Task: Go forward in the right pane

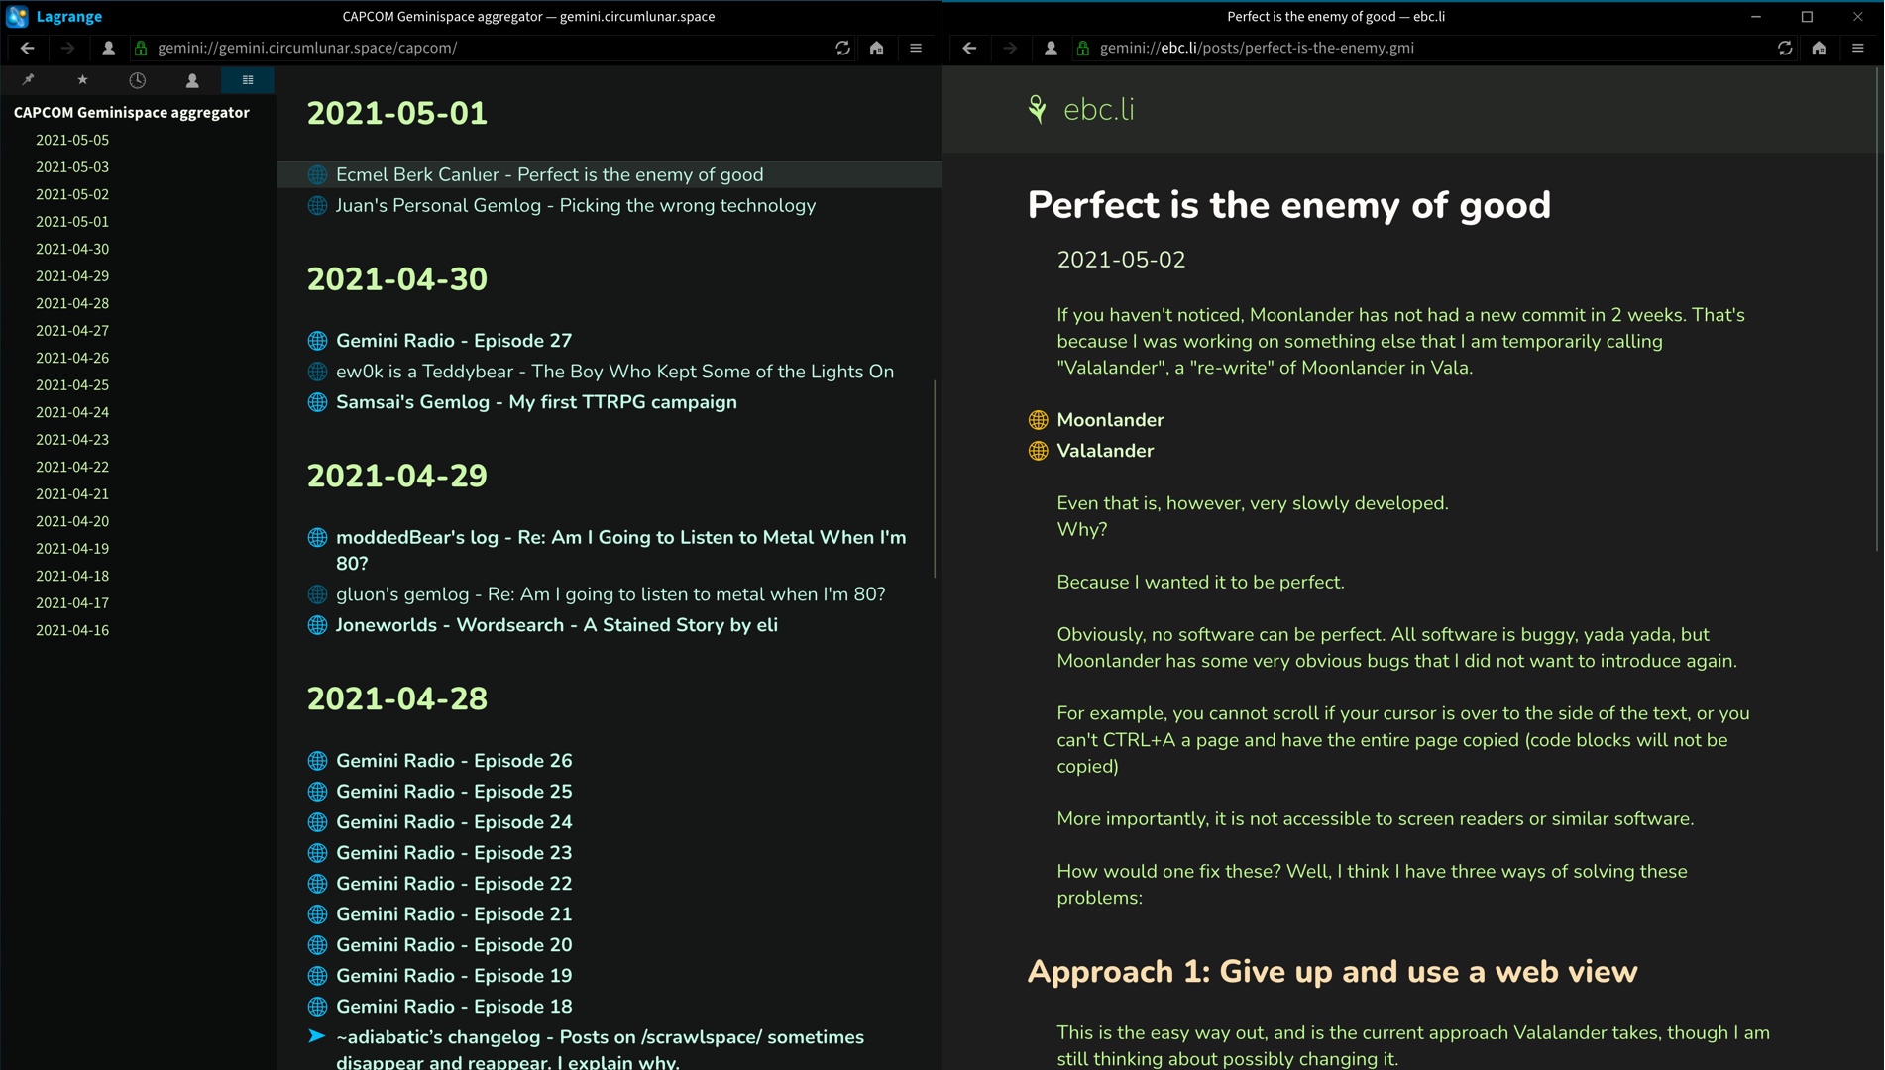Action: 1010,48
